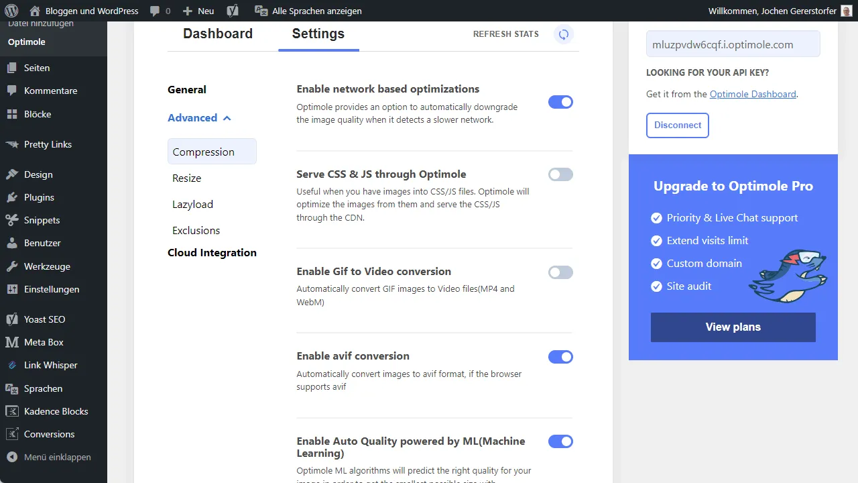858x483 pixels.
Task: Click the translation icon for Alle Sprachen anzeigen
Action: coord(261,11)
